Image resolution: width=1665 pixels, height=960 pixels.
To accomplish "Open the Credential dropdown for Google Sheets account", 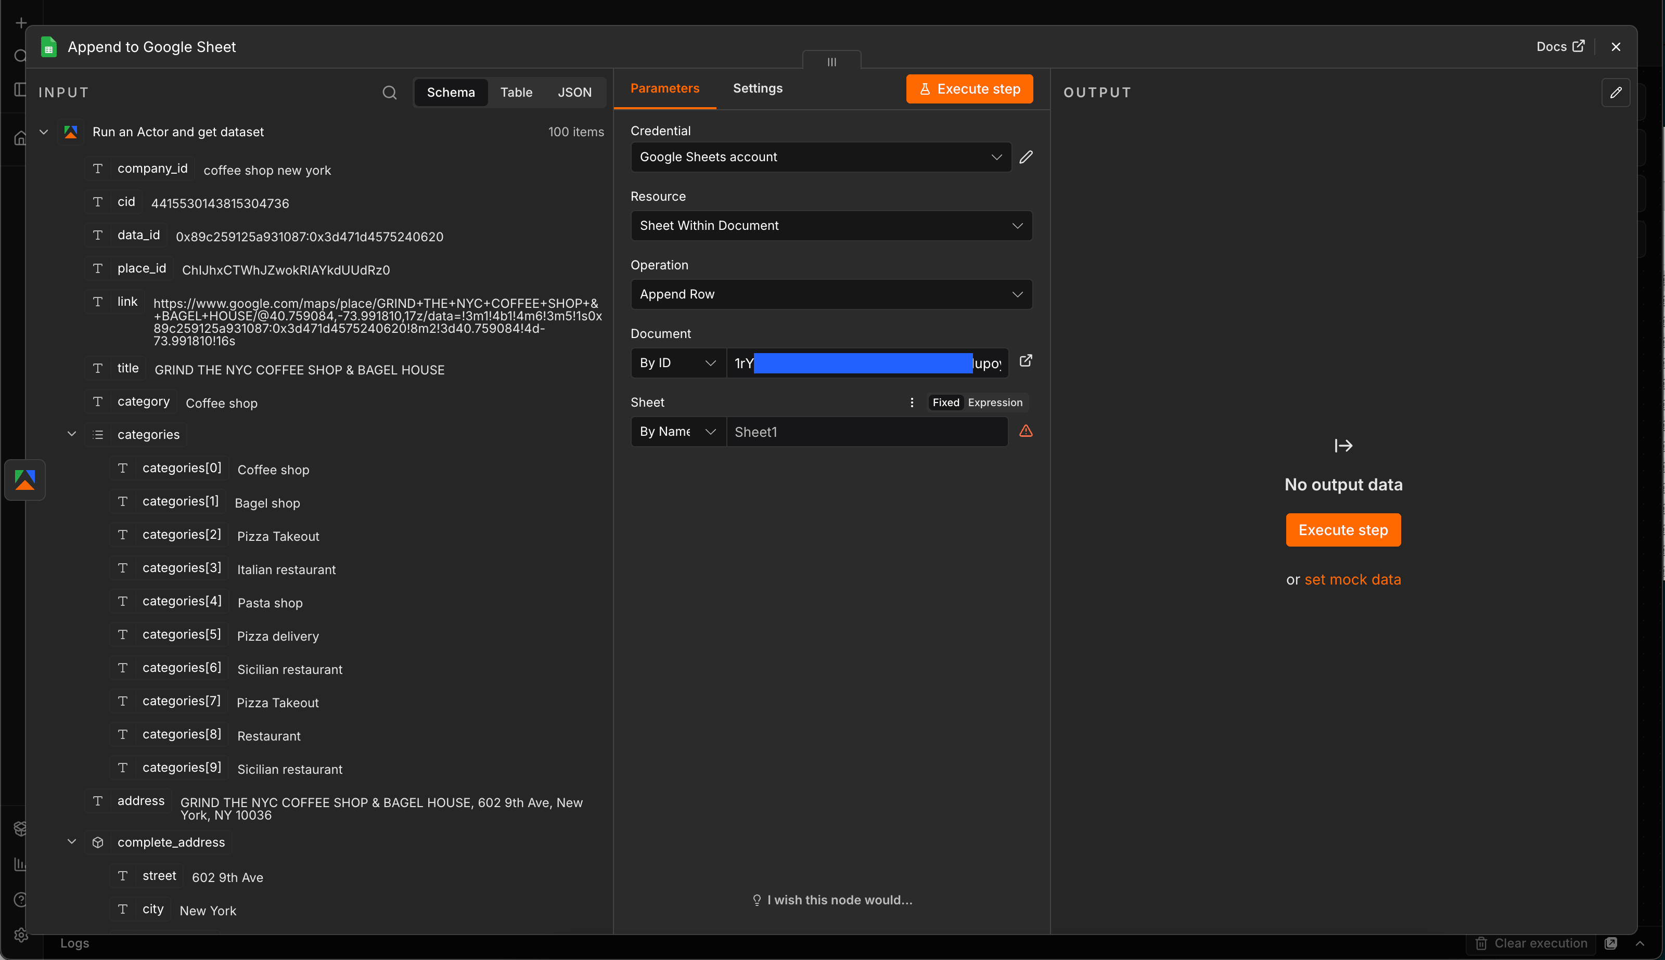I will click(821, 157).
